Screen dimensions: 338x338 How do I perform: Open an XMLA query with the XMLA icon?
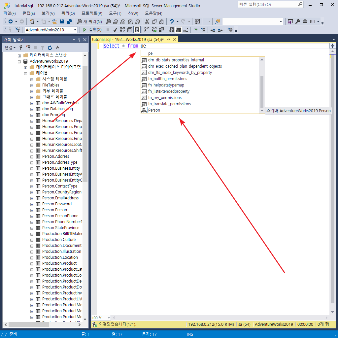(130, 21)
